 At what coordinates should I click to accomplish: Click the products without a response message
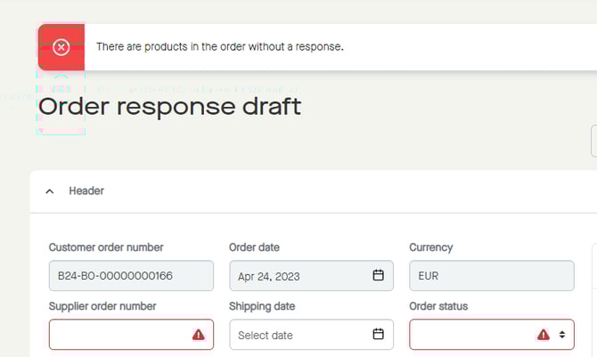219,46
